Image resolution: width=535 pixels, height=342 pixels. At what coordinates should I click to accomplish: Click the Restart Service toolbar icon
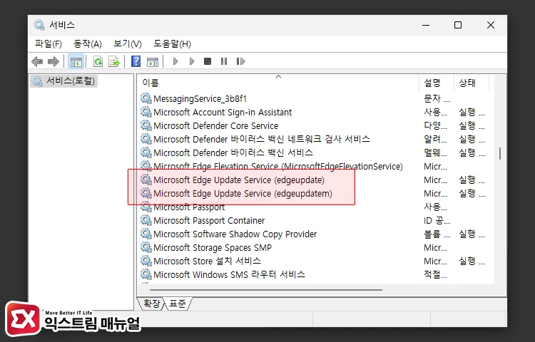[240, 61]
